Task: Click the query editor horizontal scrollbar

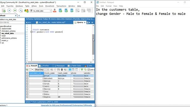Action: pyautogui.click(x=50, y=62)
